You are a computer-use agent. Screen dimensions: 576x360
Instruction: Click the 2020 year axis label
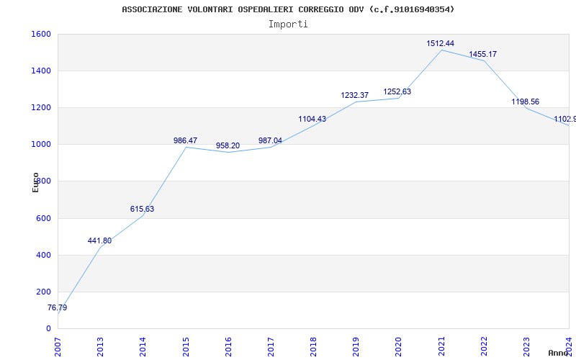[x=399, y=347]
